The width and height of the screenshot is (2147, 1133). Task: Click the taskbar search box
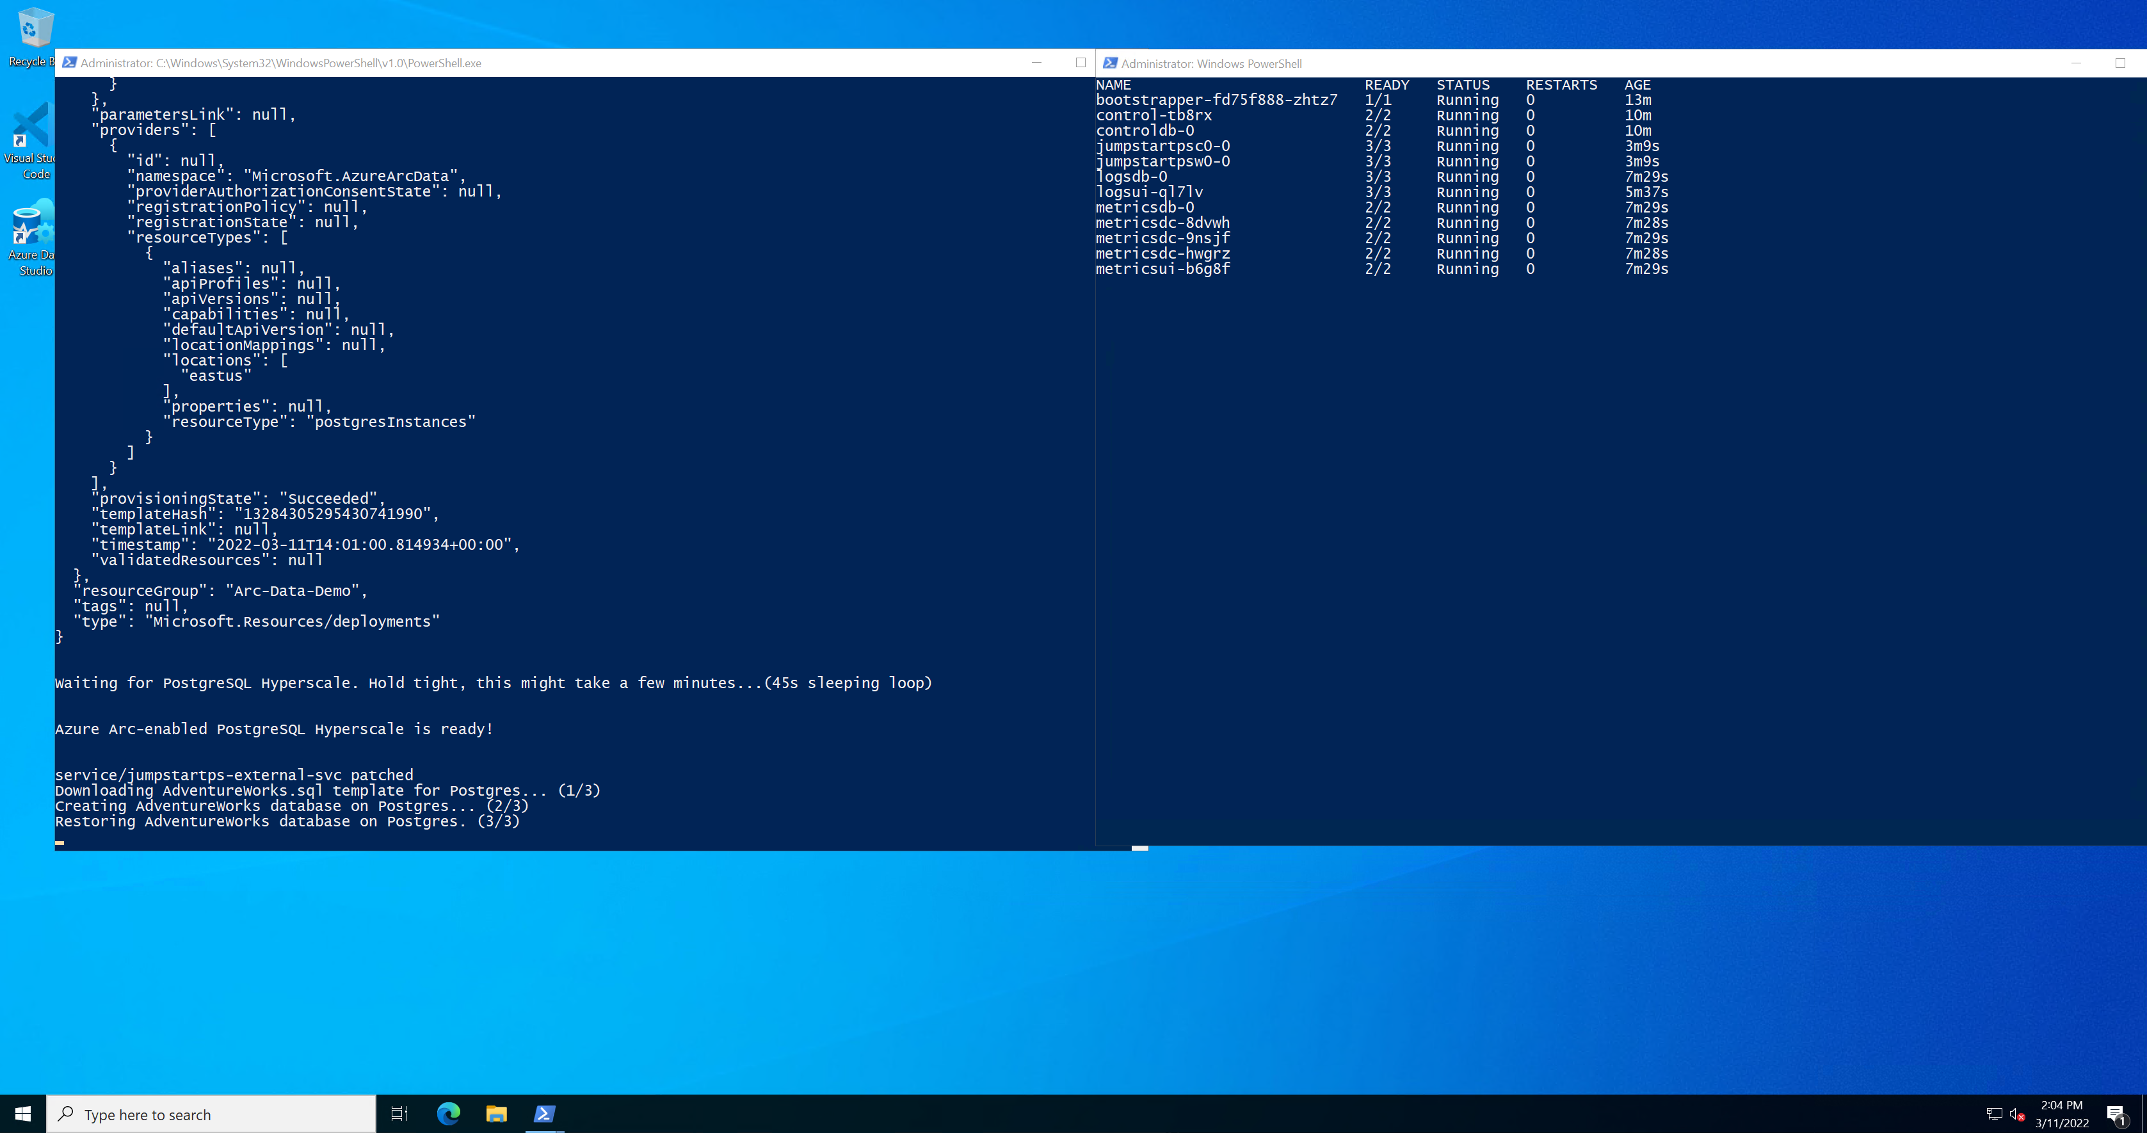pyautogui.click(x=211, y=1114)
